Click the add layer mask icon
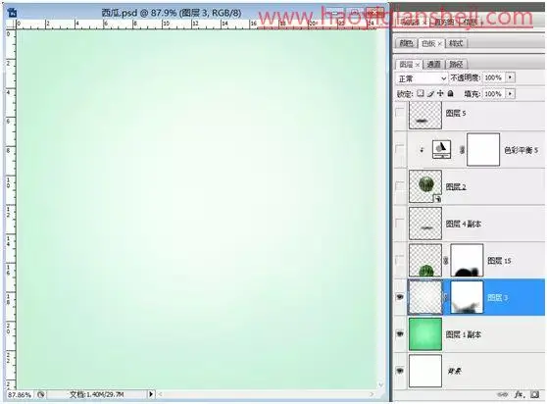 [x=535, y=394]
